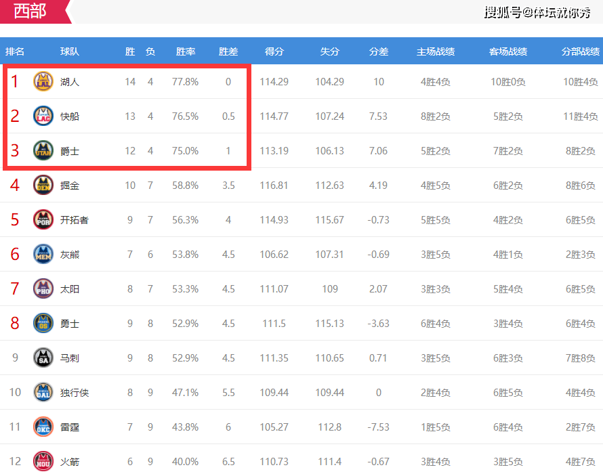Sort by the 得分 column header
The width and height of the screenshot is (603, 476).
pyautogui.click(x=274, y=51)
